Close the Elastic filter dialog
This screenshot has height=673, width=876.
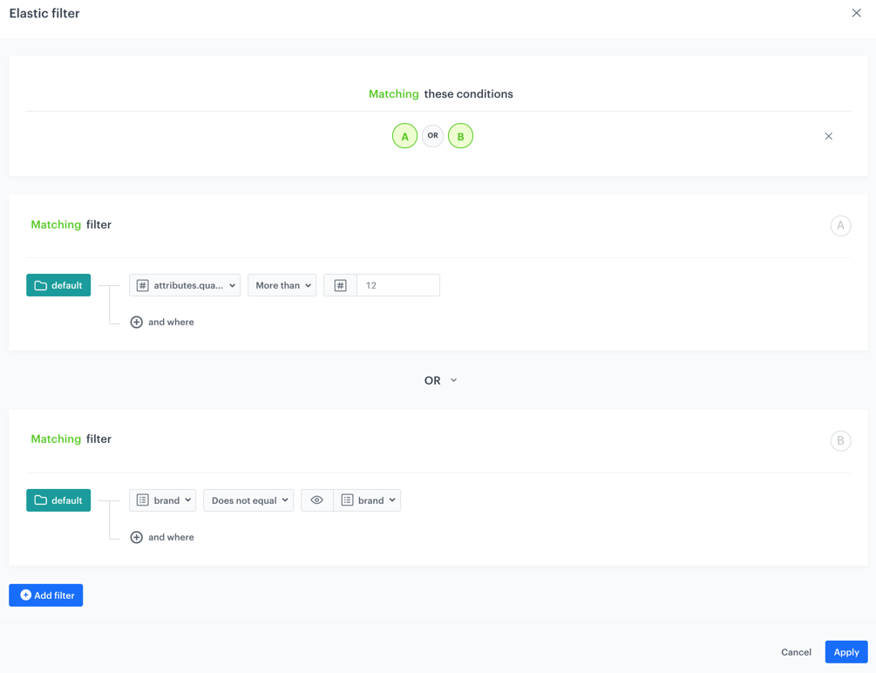856,13
